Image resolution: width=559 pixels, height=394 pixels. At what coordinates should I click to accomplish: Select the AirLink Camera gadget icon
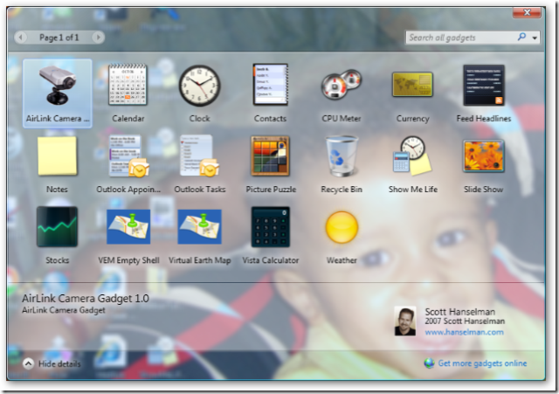click(57, 86)
